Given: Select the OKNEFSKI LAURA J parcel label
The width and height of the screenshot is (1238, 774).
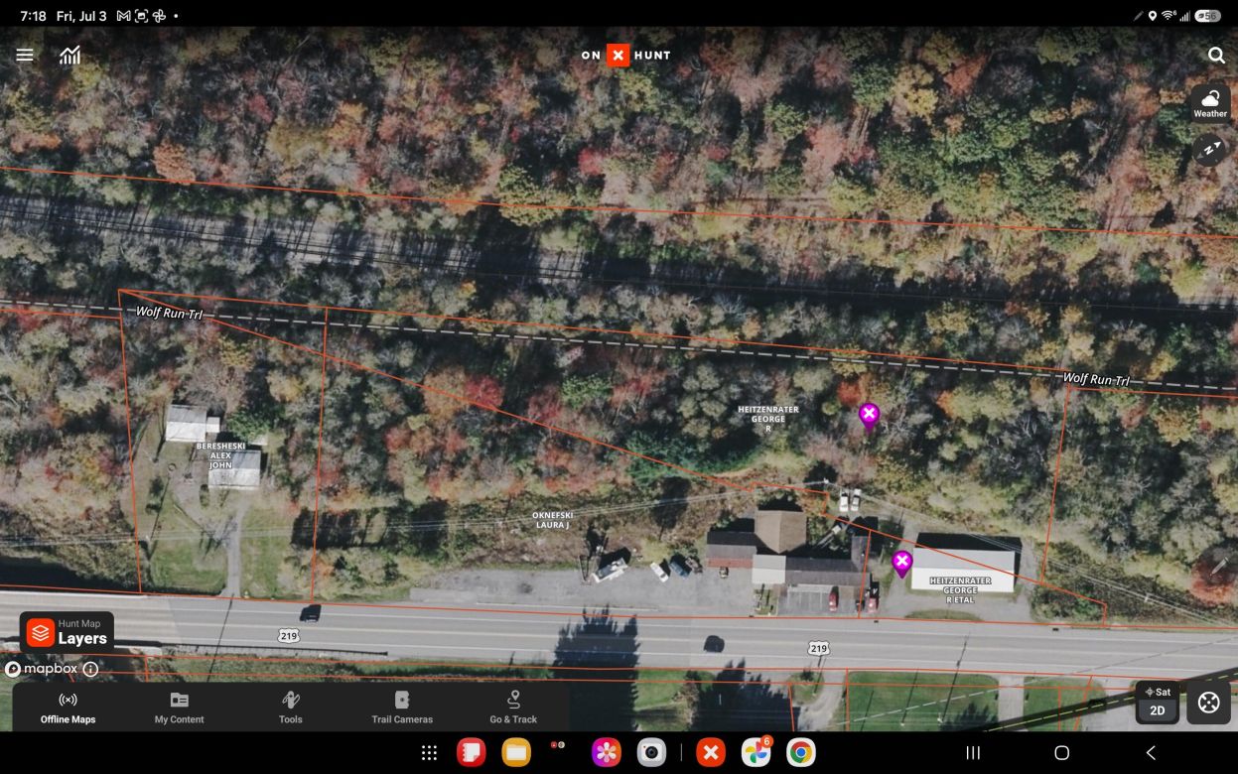Looking at the screenshot, I should click(x=552, y=520).
